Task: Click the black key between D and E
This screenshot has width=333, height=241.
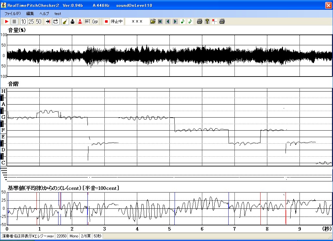Action: (x=2, y=143)
